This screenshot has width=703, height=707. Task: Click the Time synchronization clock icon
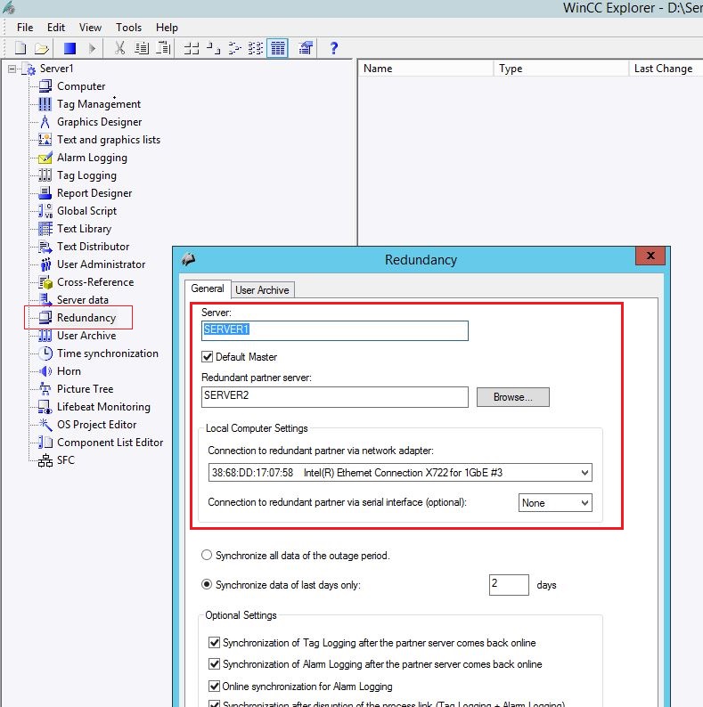coord(45,353)
